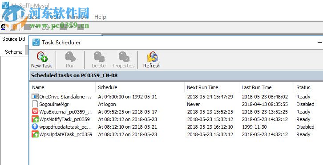Sort tasks by Status column header
Screen dimensions: 323x165
303,87
